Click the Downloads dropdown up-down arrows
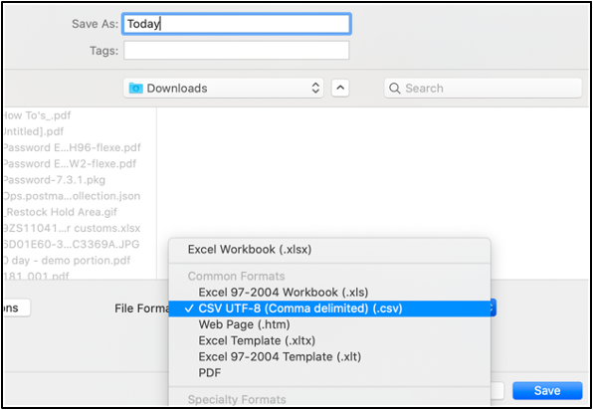 point(315,89)
